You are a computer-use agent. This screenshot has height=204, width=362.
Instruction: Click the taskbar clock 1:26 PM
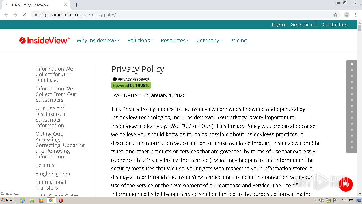pos(347,200)
